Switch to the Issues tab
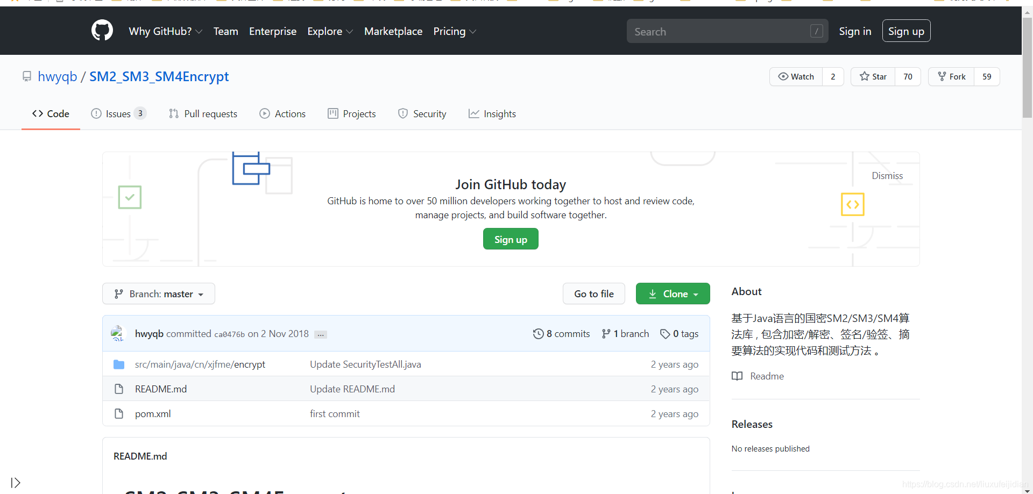The image size is (1033, 494). [x=118, y=113]
